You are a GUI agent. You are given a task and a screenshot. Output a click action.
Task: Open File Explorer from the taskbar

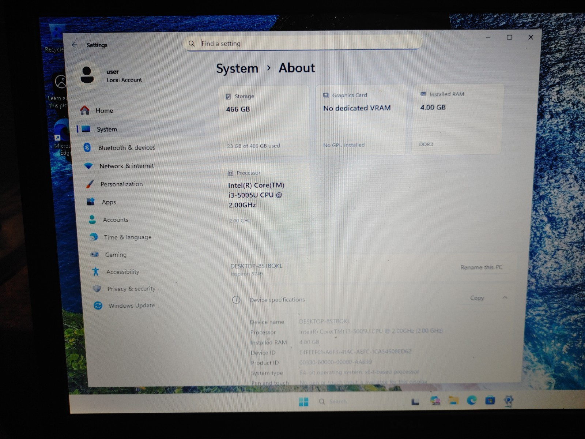click(453, 401)
